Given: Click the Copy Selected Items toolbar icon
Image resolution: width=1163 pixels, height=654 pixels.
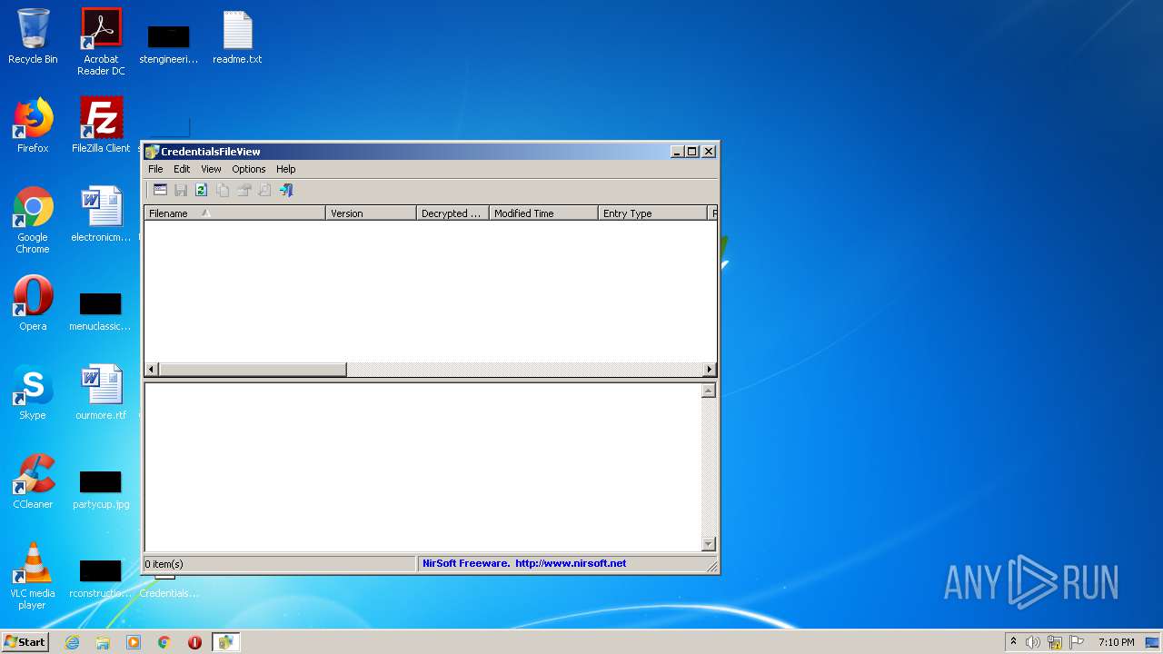Looking at the screenshot, I should click(x=223, y=190).
